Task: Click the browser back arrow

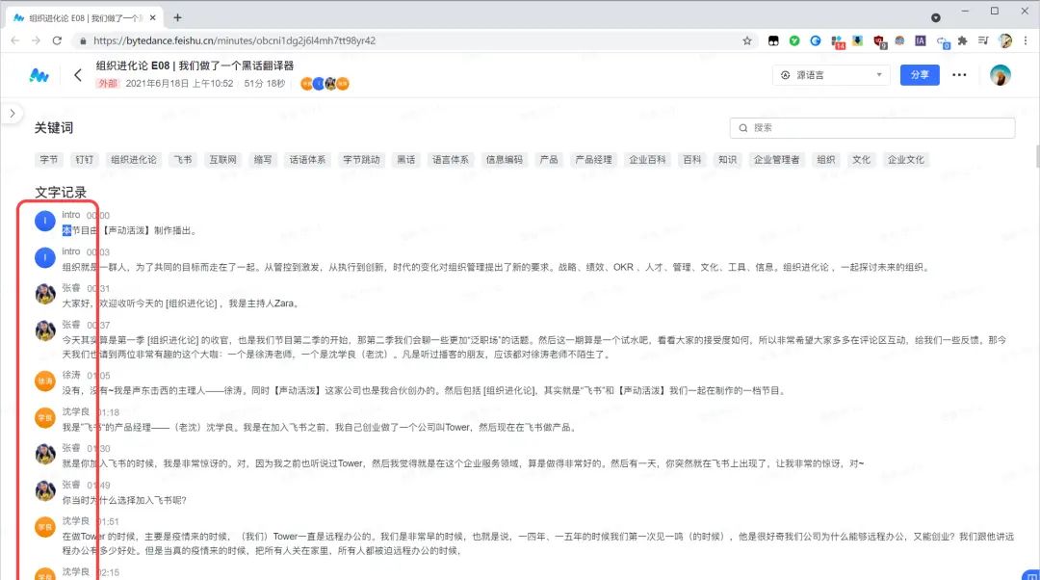Action: click(15, 40)
